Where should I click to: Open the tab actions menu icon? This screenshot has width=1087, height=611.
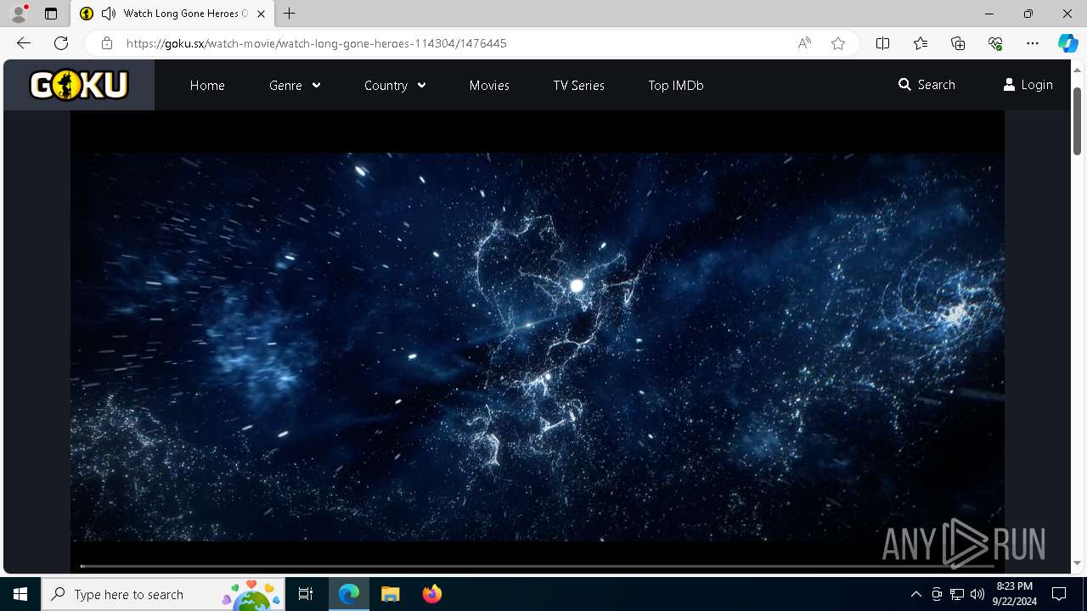[51, 14]
